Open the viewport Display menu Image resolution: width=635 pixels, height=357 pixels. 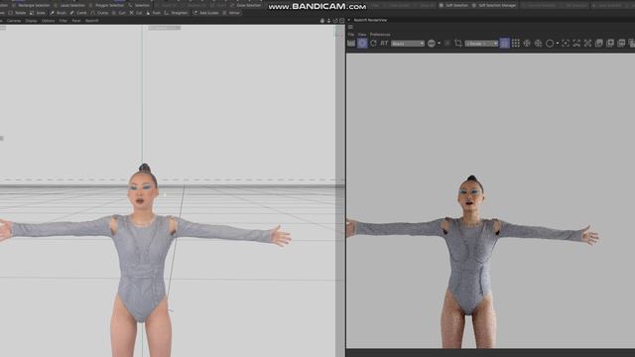coord(31,21)
